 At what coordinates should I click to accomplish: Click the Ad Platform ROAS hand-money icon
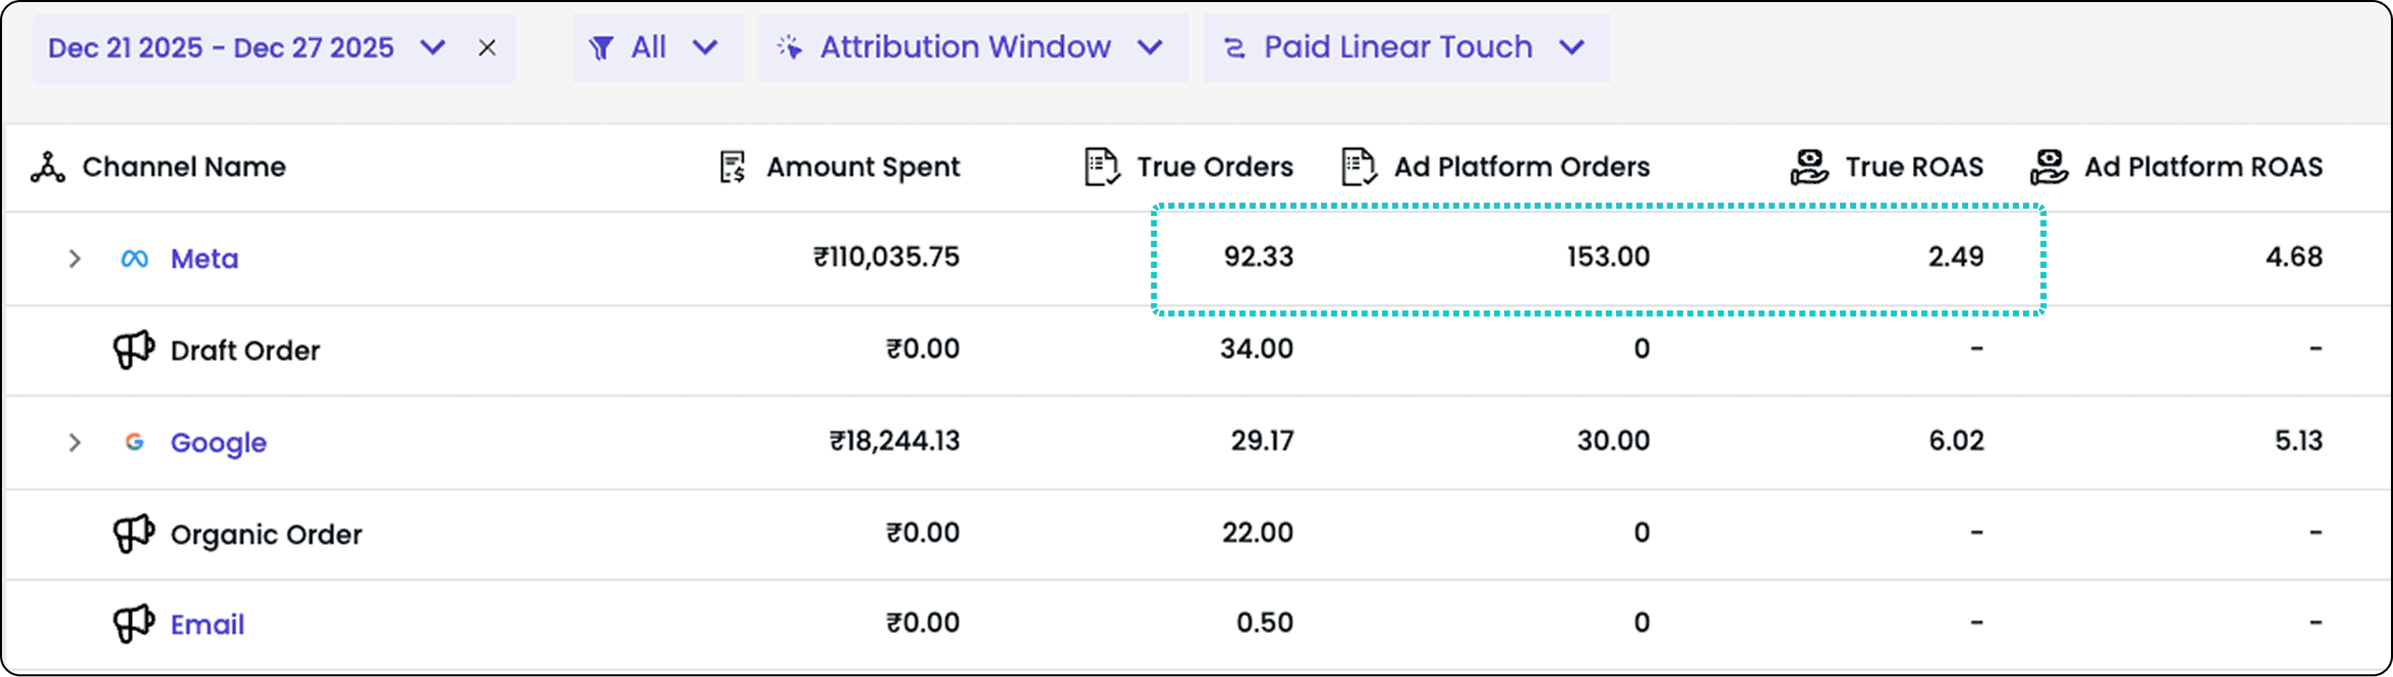click(x=2048, y=167)
